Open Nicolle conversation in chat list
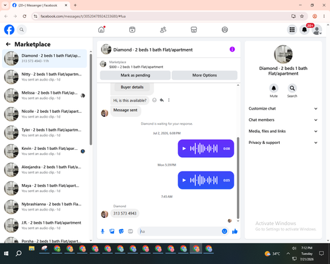 tap(44, 114)
